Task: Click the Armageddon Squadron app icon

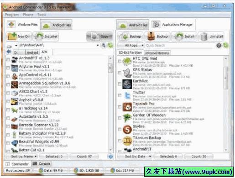Action: pos(15,85)
